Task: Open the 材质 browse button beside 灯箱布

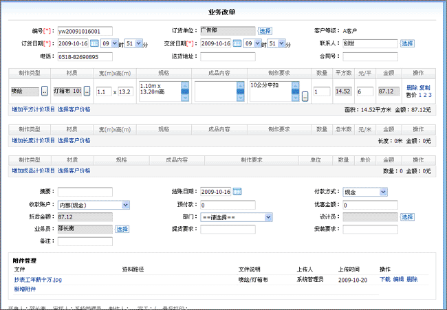Action: pyautogui.click(x=87, y=91)
